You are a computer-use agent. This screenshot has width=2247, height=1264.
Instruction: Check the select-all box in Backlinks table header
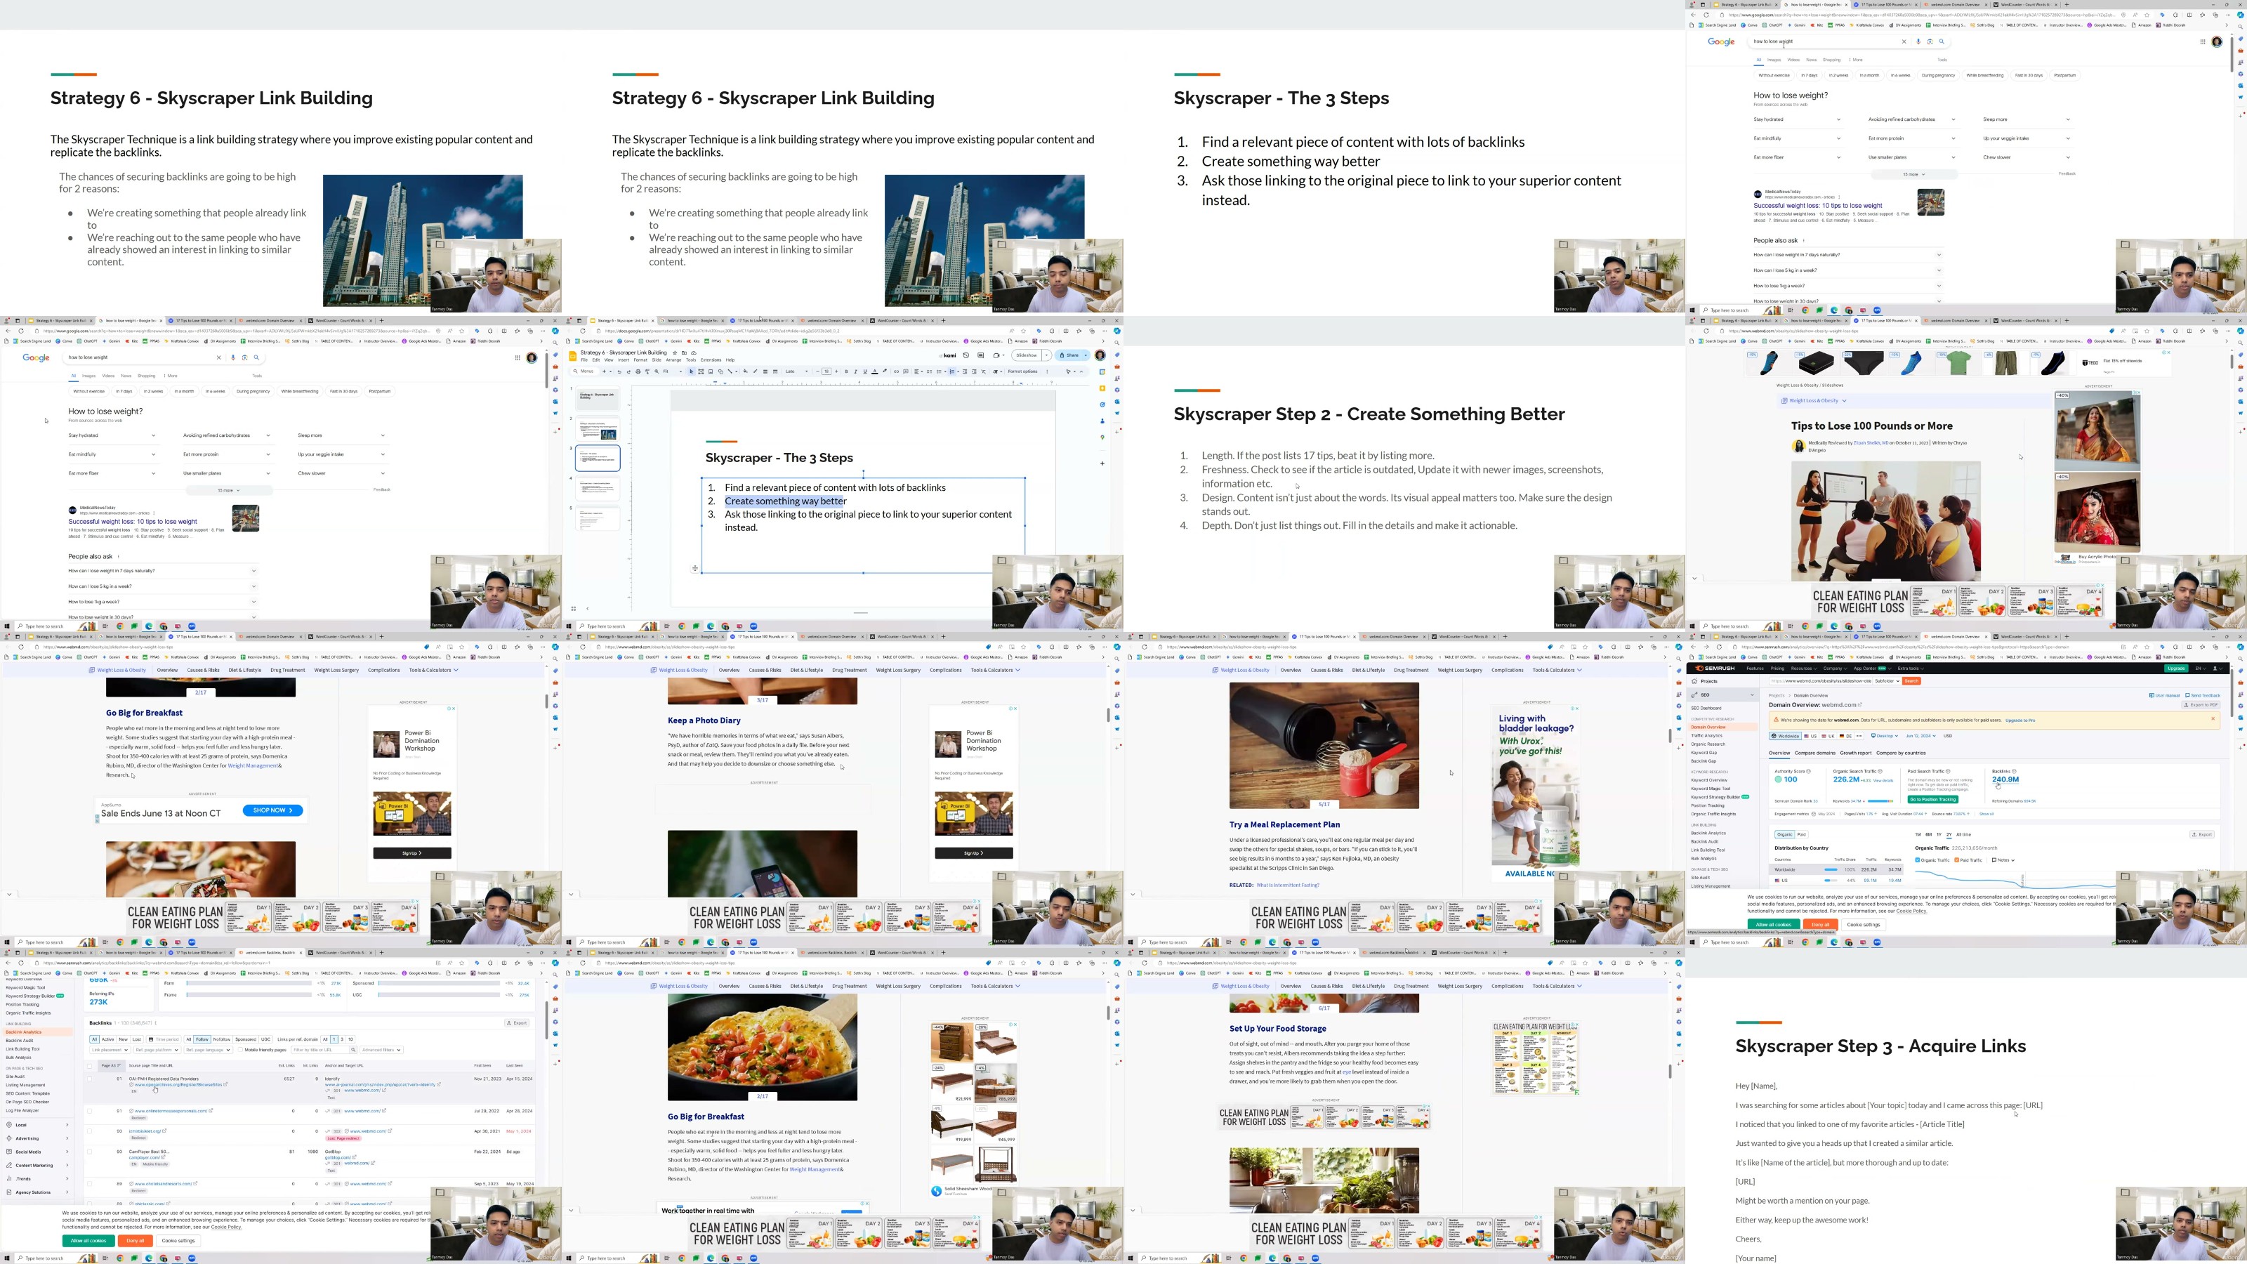tap(90, 1066)
